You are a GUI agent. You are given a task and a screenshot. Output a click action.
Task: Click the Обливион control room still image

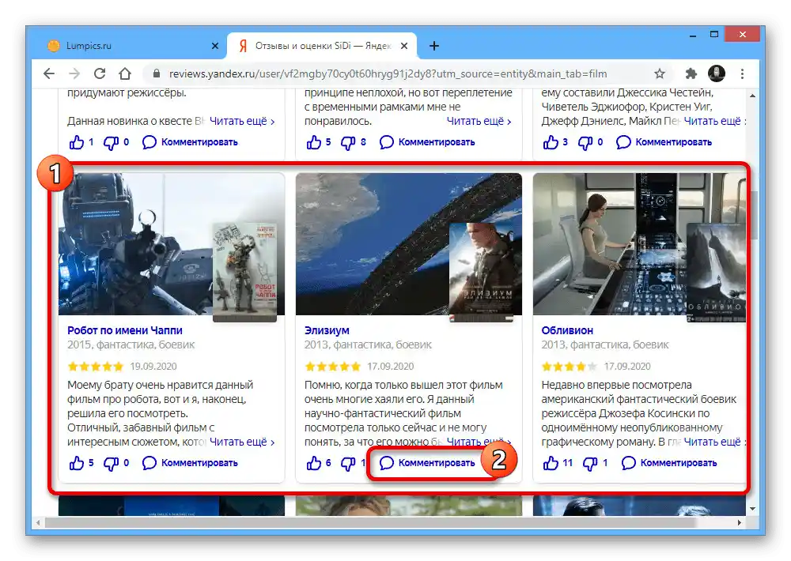pyautogui.click(x=611, y=244)
